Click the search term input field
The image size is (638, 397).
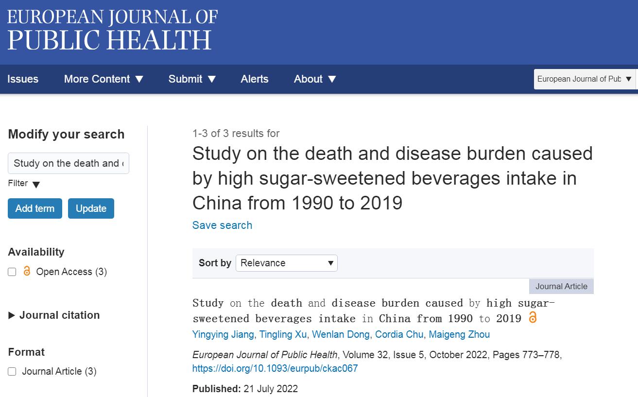coord(69,163)
